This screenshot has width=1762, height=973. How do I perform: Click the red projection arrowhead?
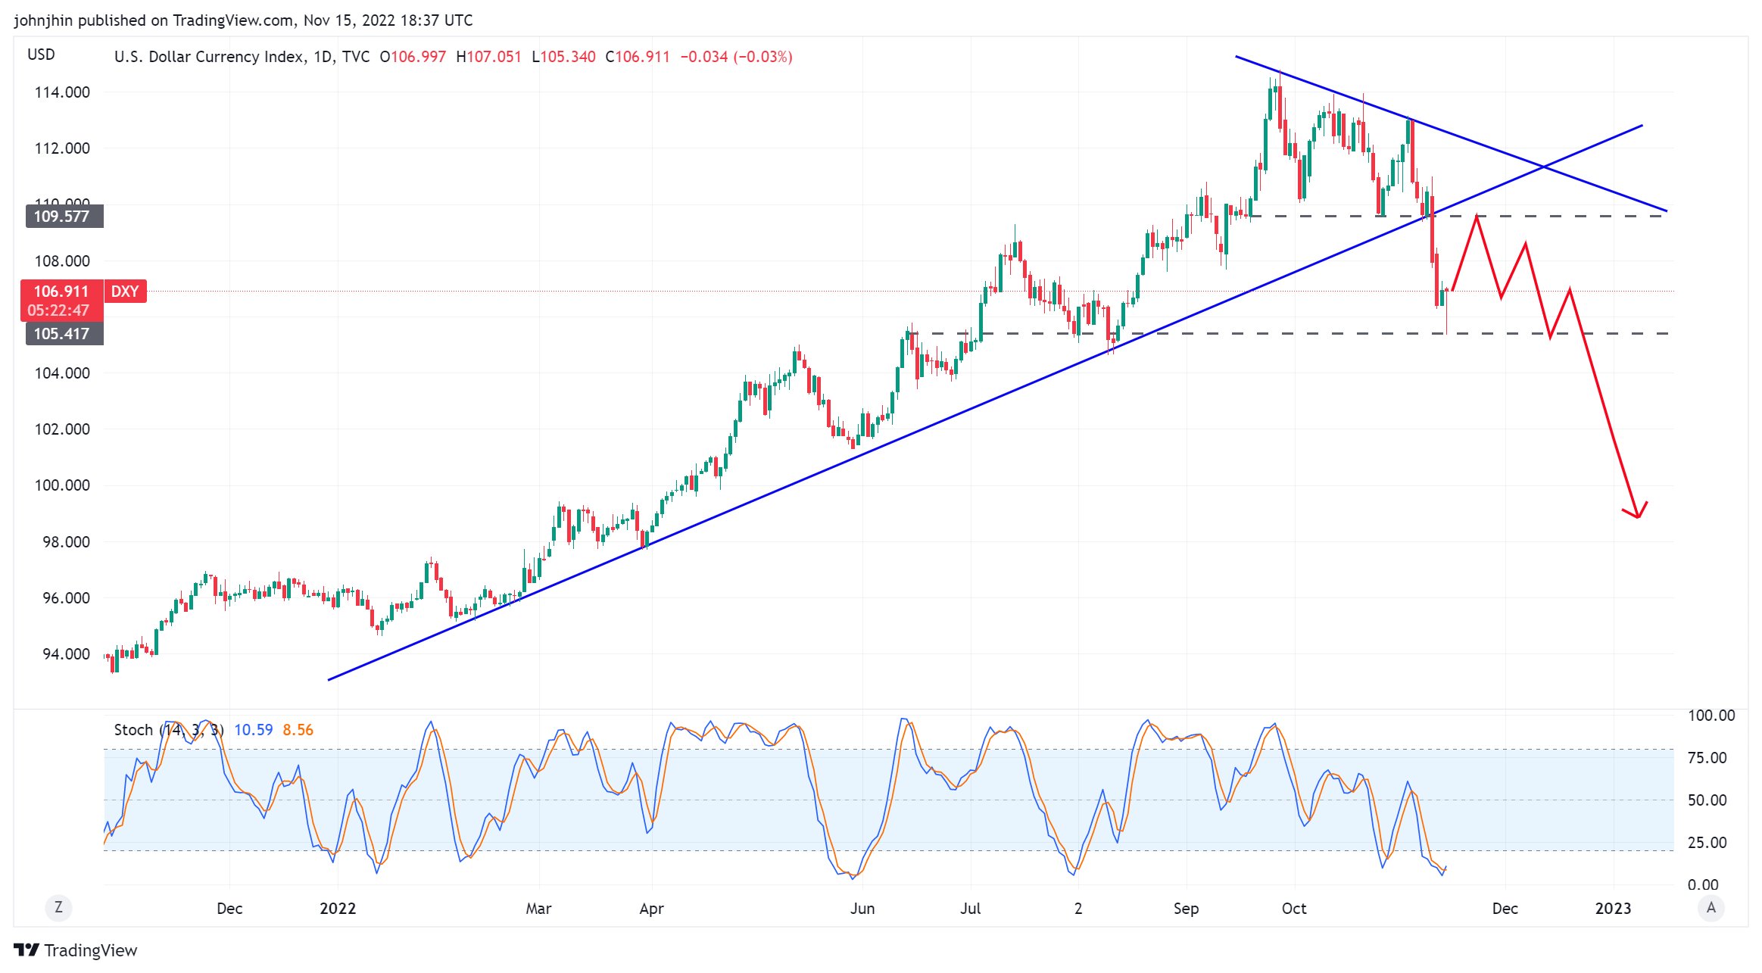pyautogui.click(x=1638, y=514)
